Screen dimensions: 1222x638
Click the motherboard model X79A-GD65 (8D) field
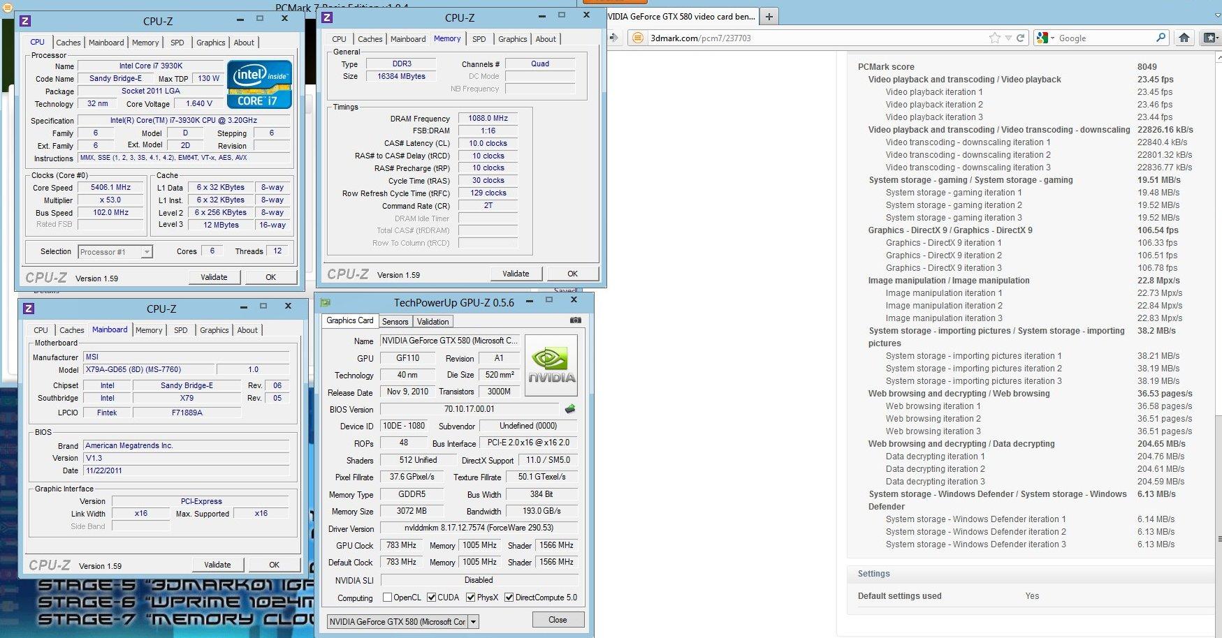pos(147,369)
